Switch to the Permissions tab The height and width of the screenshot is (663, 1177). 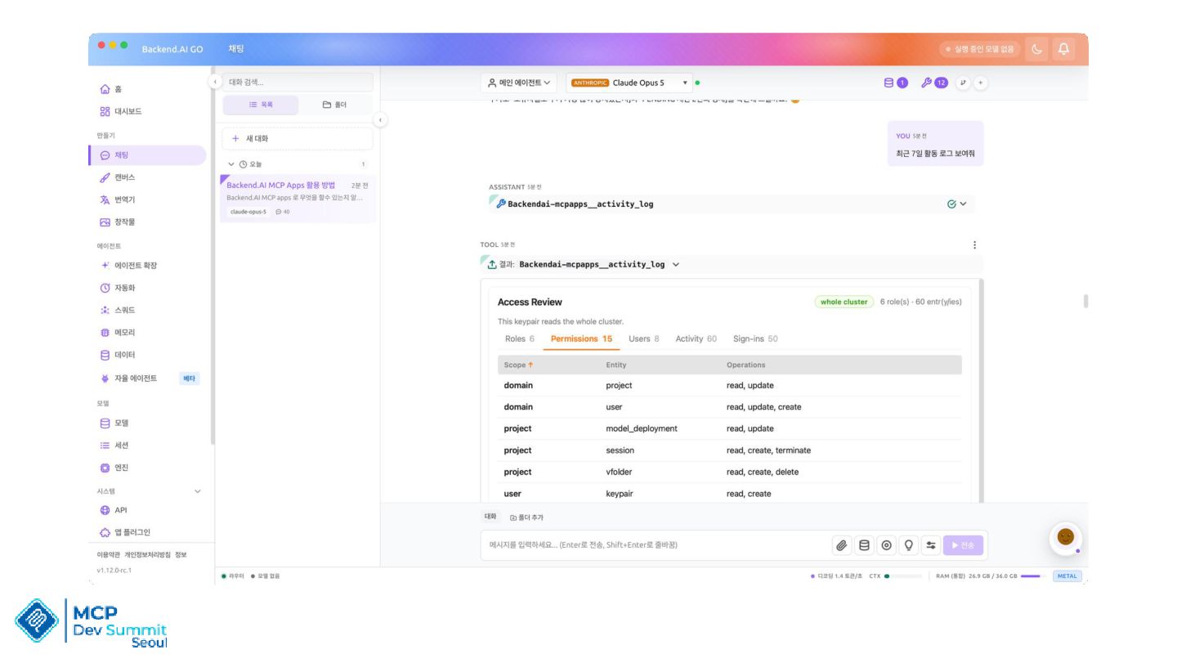[581, 338]
